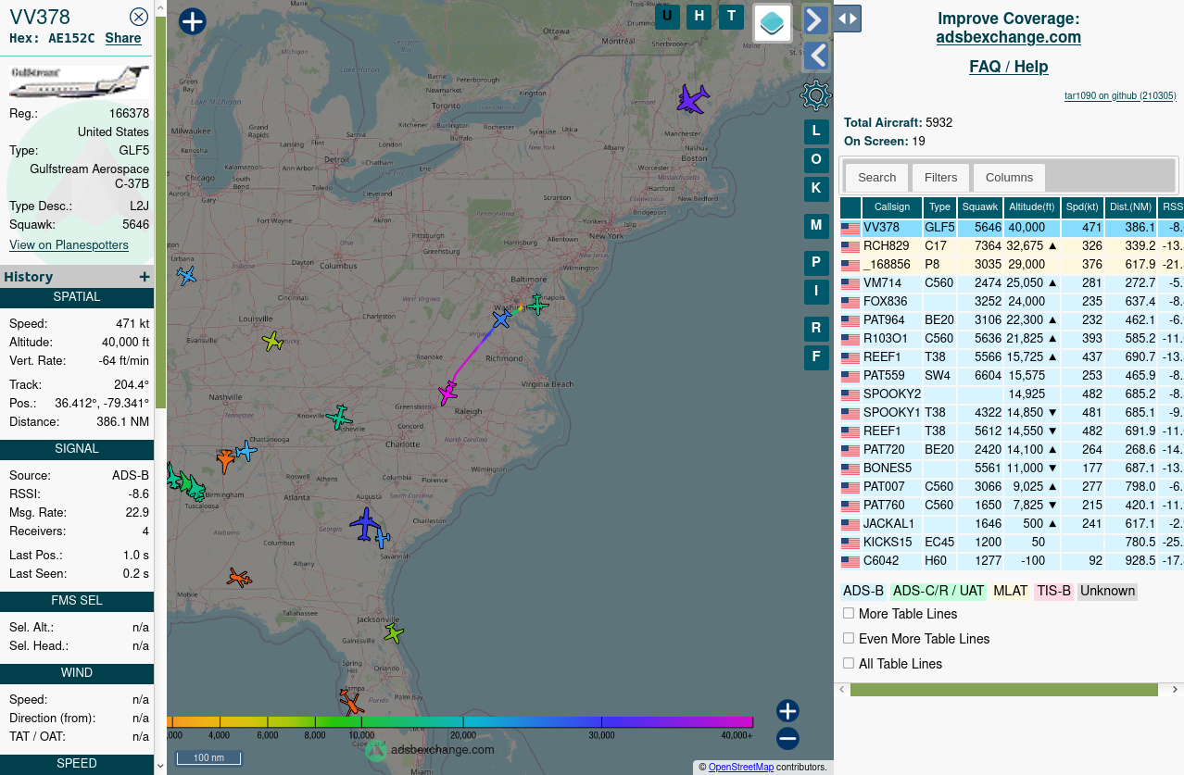Sort table by Altitude(ft) column
The image size is (1184, 775).
pos(1032,207)
